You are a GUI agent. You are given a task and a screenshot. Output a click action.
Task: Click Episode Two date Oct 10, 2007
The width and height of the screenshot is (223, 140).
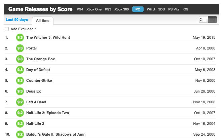click(205, 113)
